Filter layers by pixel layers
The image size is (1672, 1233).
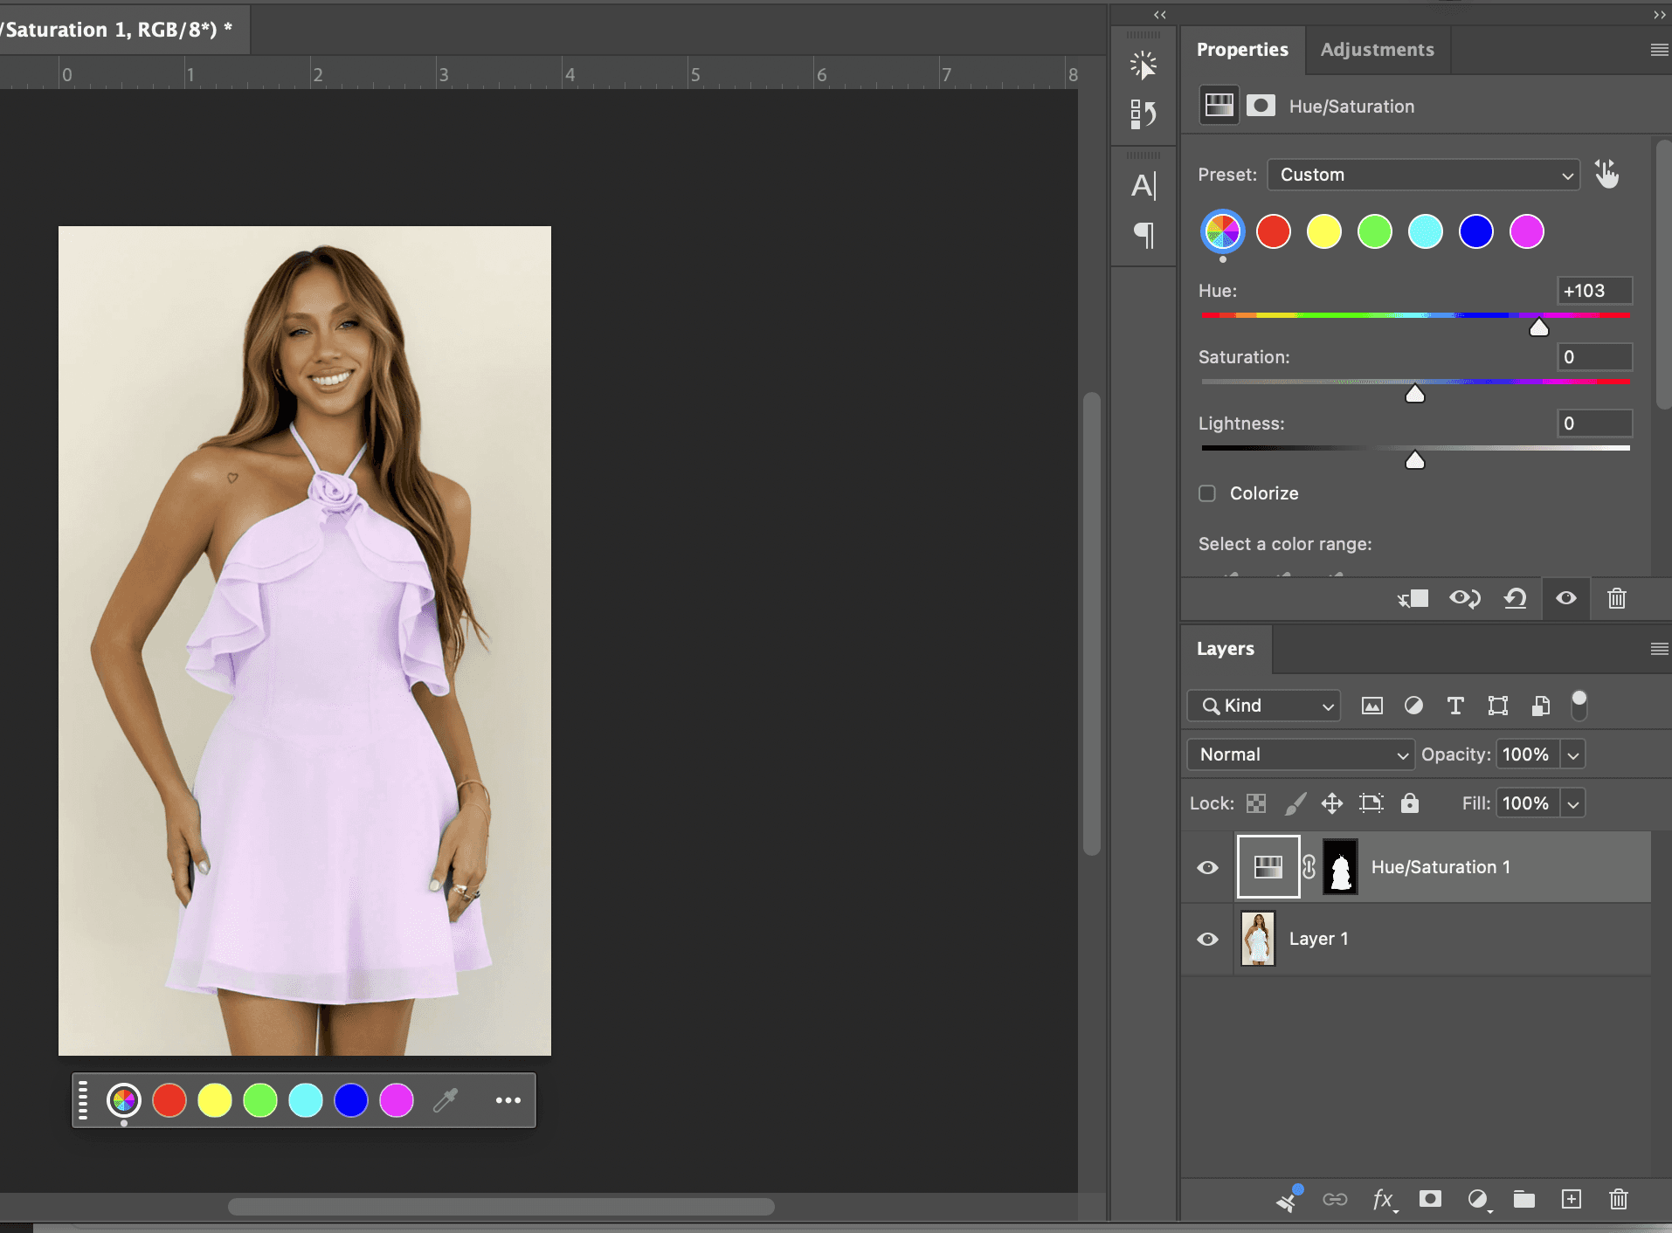[x=1372, y=706]
